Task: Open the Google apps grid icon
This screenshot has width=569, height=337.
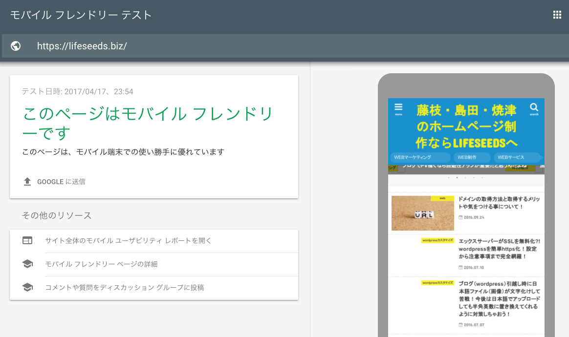Action: coord(557,15)
